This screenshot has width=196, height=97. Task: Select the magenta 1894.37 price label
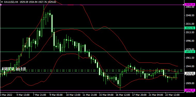tap(190, 90)
